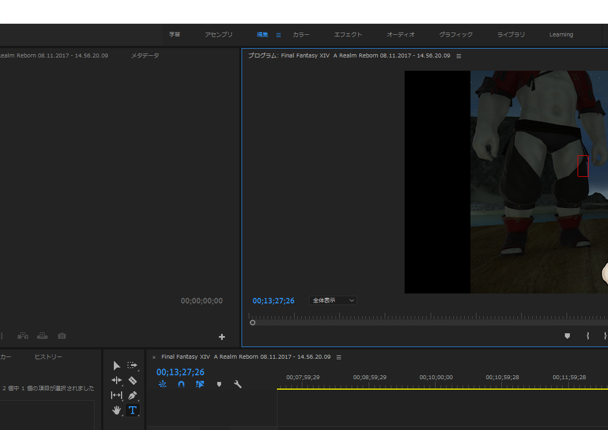The width and height of the screenshot is (608, 430).
Task: Select the Razor tool
Action: 132,380
